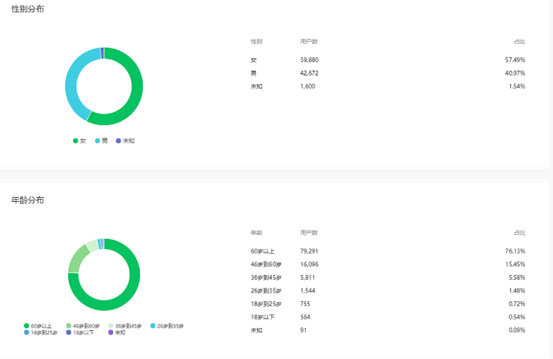Click the 年龄分布 section title
The height and width of the screenshot is (359, 553).
(28, 200)
